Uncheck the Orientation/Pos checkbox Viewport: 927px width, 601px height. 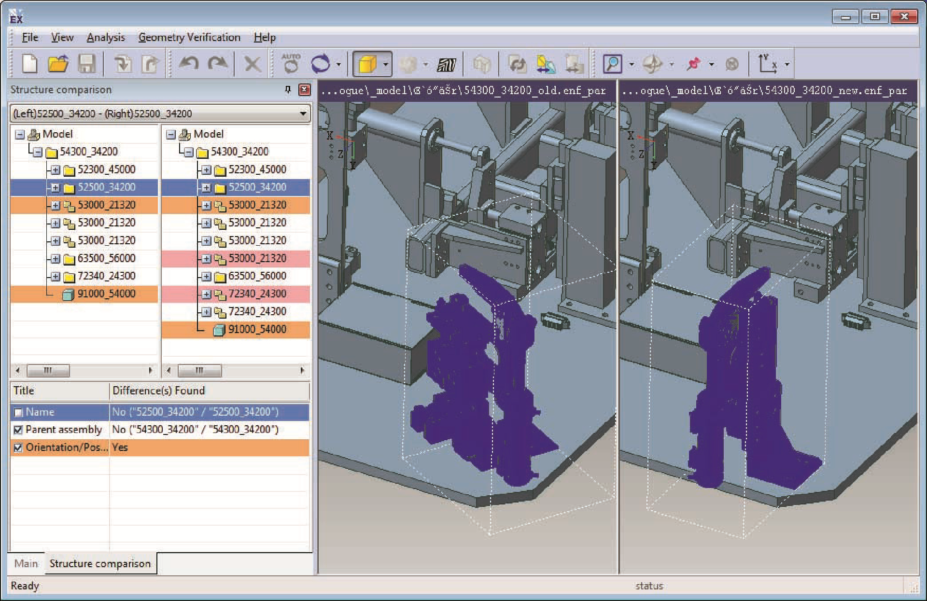[18, 447]
